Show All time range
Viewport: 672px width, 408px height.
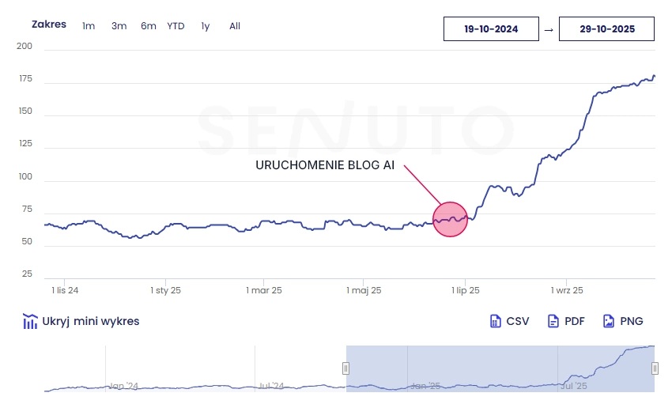click(235, 26)
